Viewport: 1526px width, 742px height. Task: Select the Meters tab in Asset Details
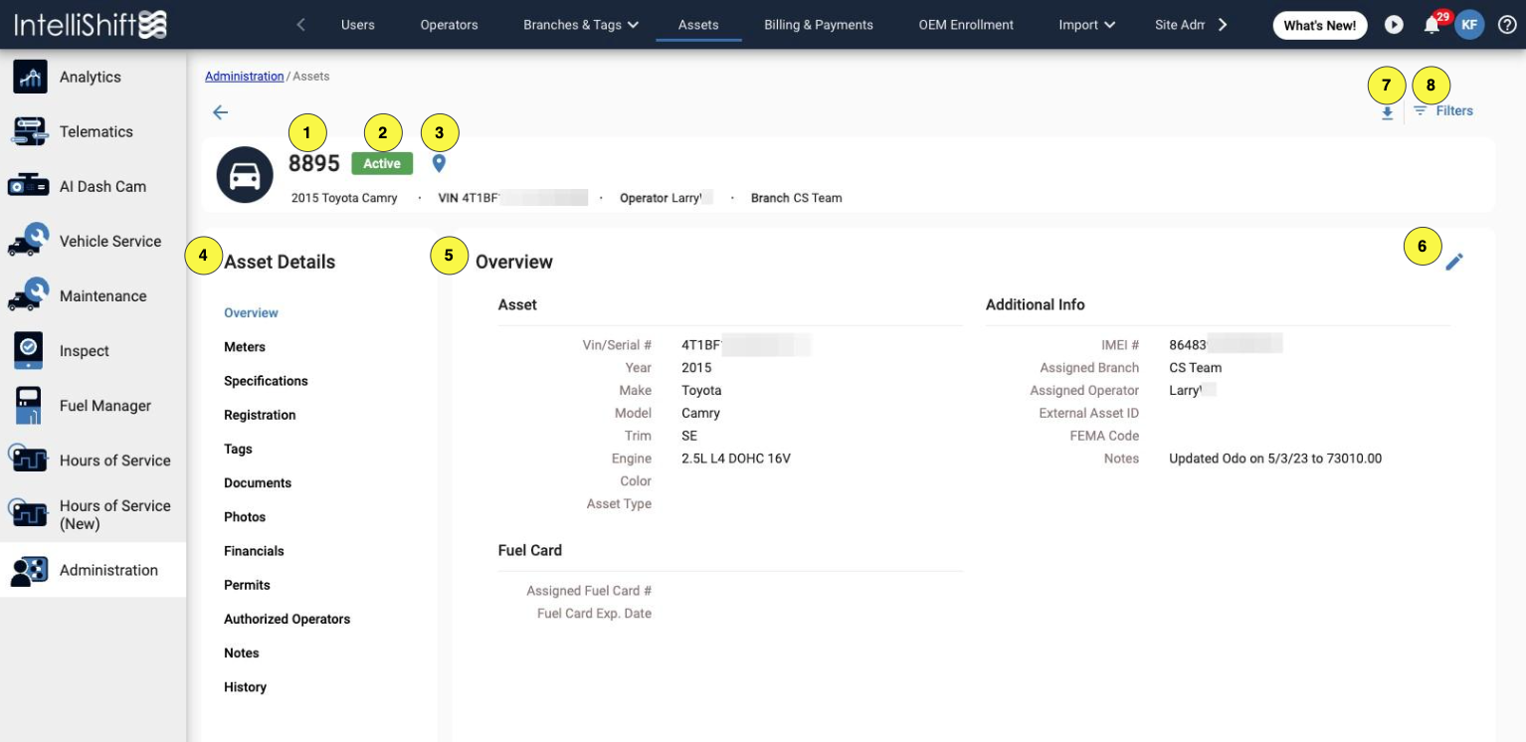245,346
